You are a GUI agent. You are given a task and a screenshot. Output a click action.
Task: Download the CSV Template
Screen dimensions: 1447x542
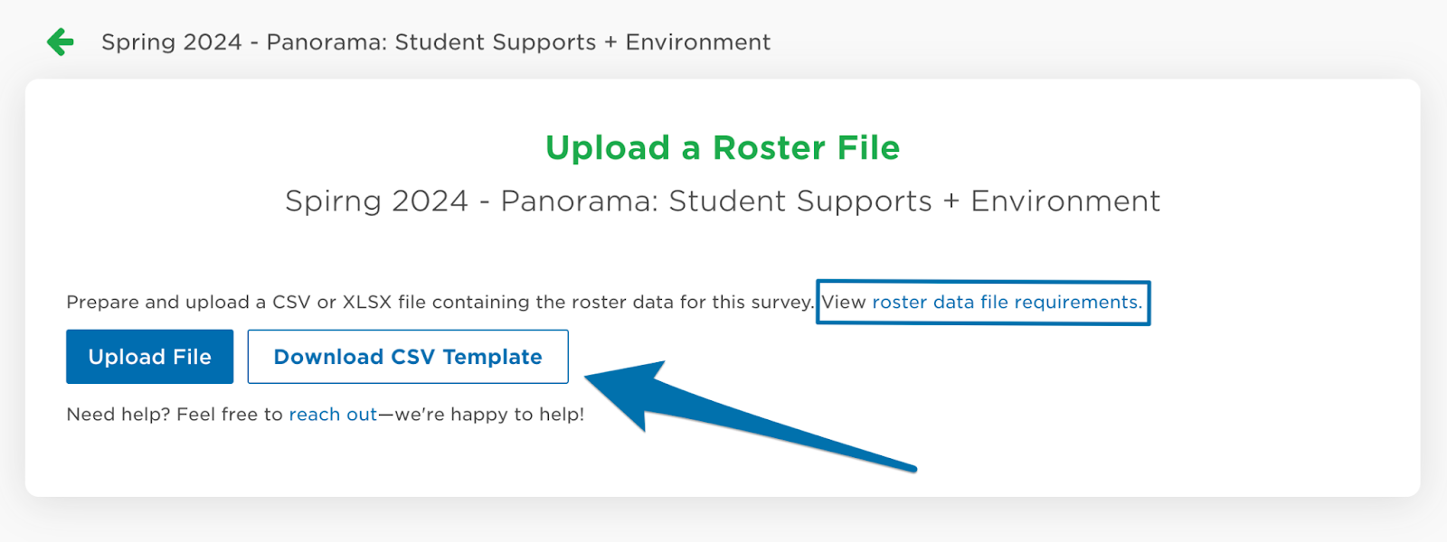point(408,357)
